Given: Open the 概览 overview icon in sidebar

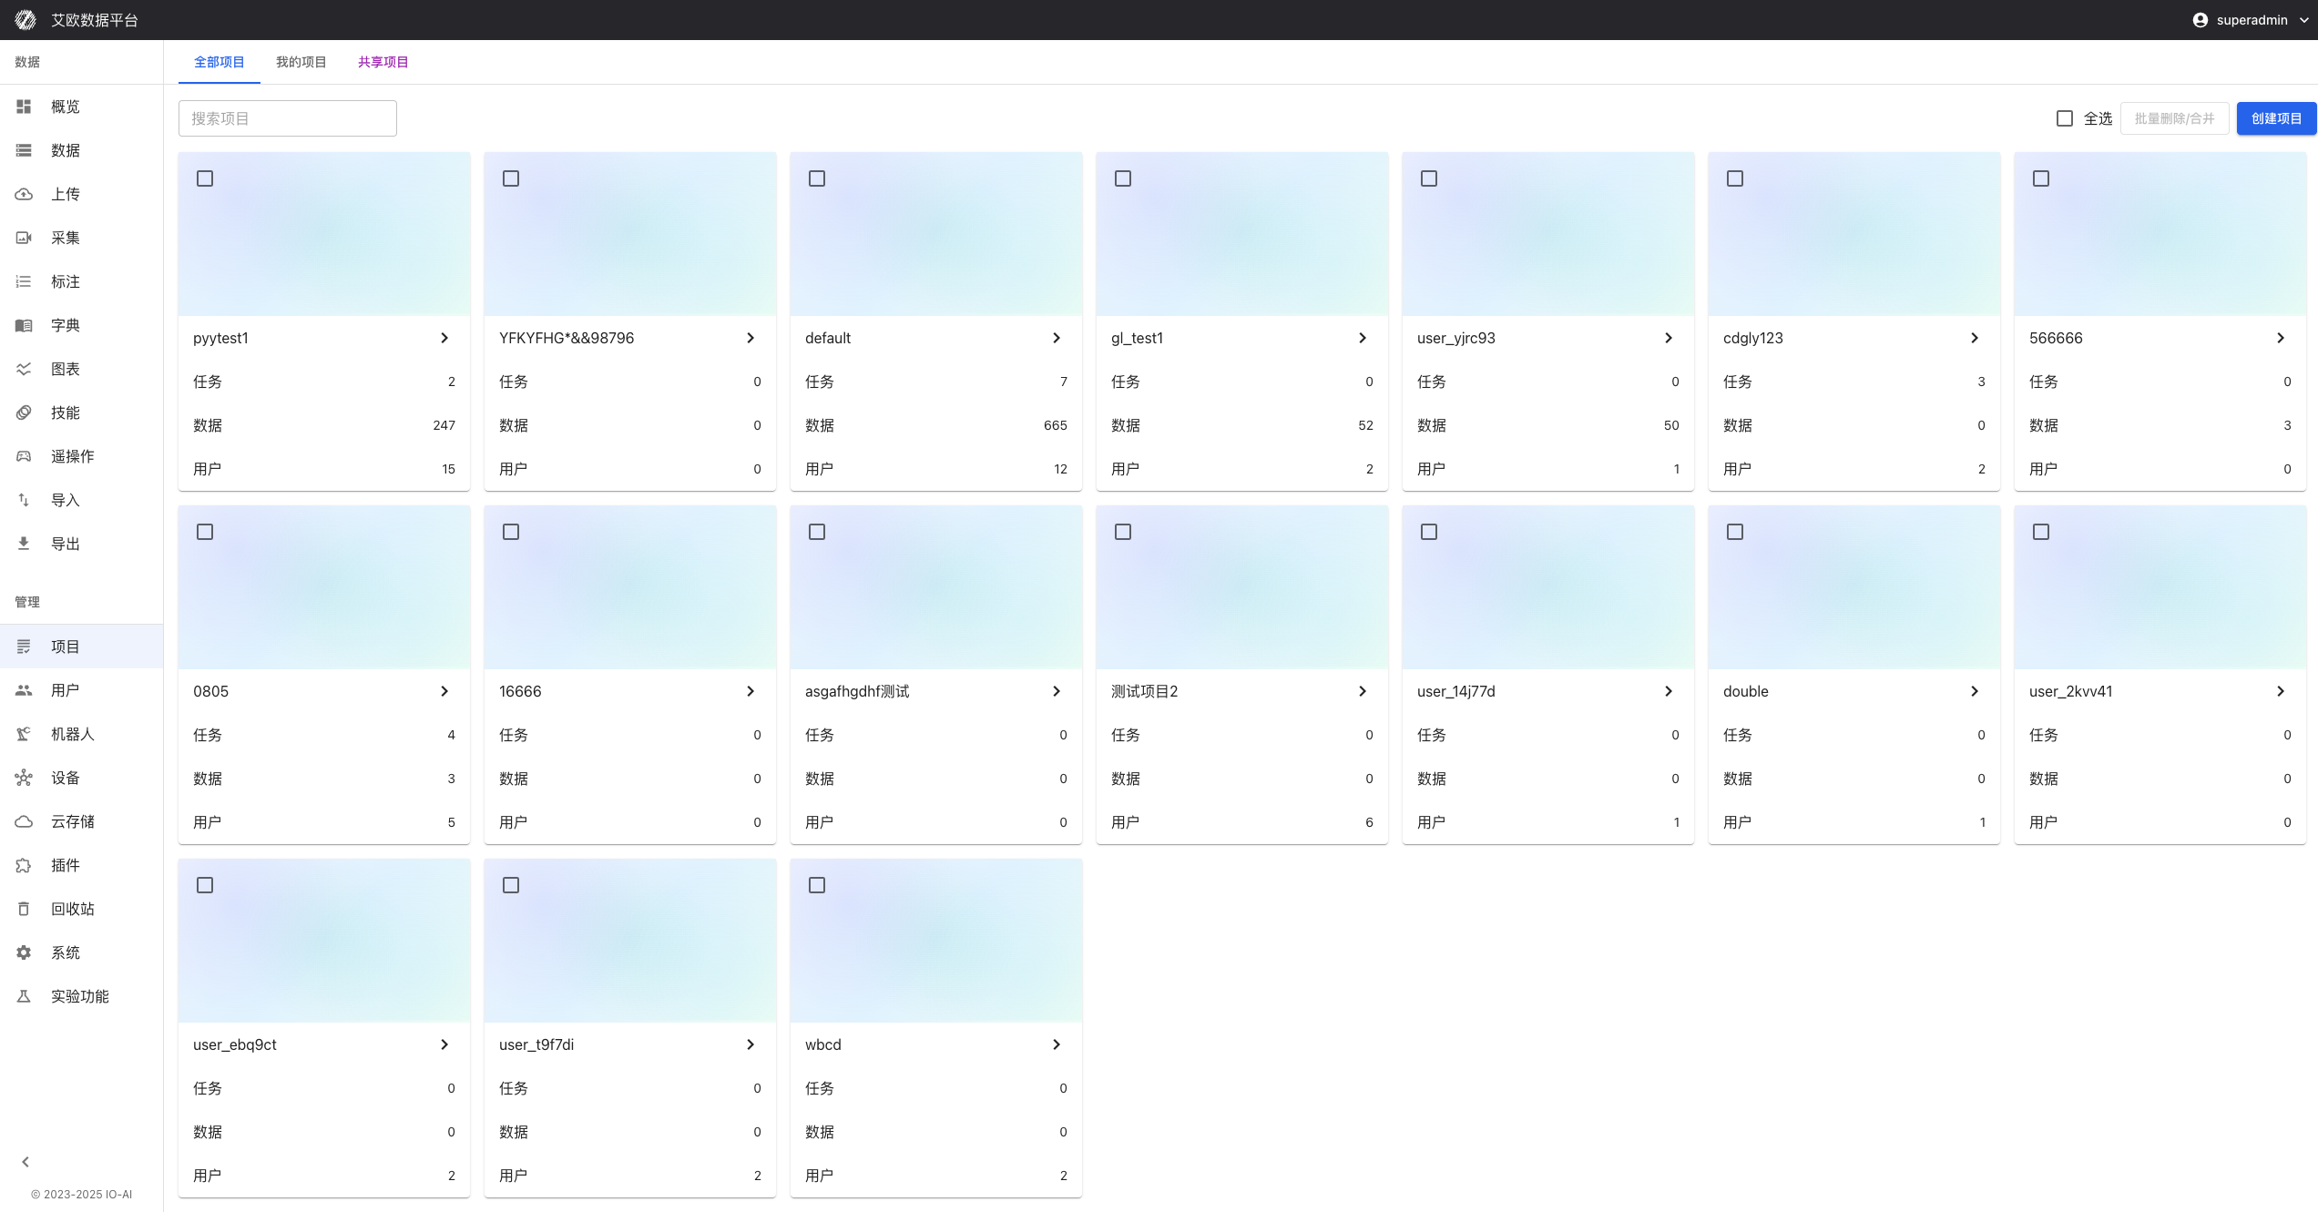Looking at the screenshot, I should click(24, 107).
